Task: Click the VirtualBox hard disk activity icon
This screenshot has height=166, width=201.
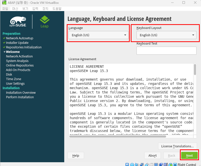Action: pyautogui.click(x=127, y=164)
